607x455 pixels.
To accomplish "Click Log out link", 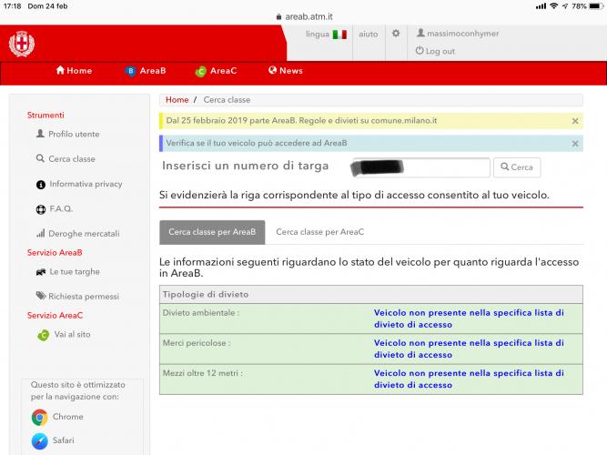I will pos(440,51).
